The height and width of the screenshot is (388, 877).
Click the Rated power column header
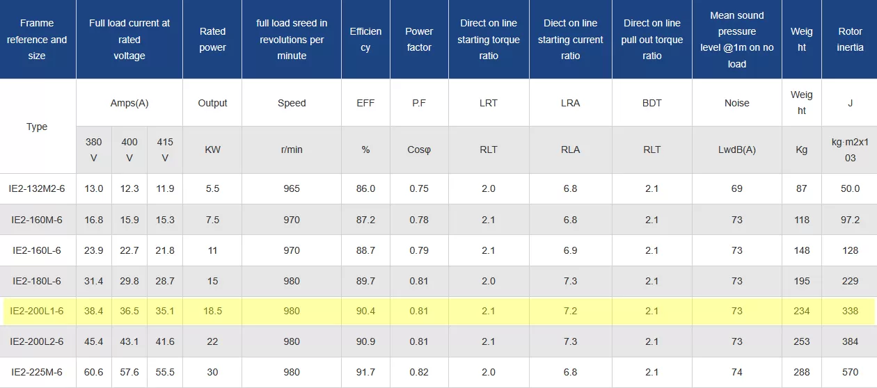coord(212,40)
